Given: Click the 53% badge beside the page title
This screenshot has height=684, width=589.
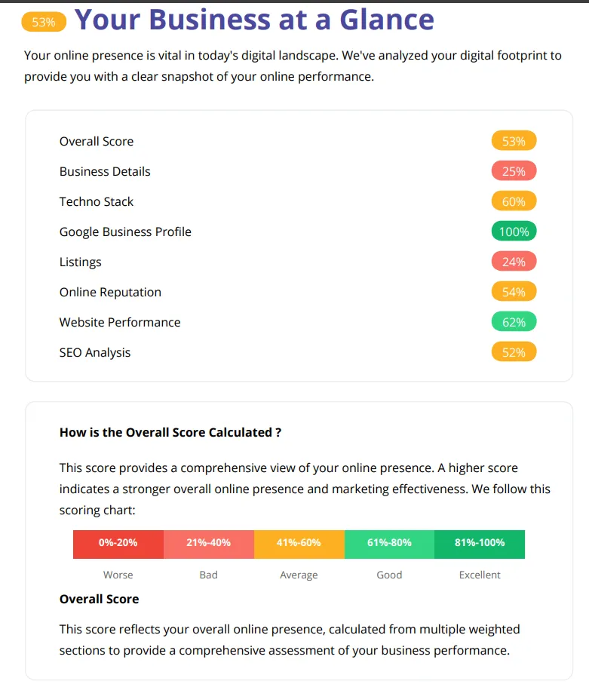Looking at the screenshot, I should 44,22.
